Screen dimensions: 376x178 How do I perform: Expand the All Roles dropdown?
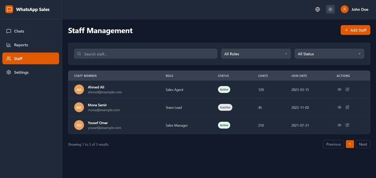tap(256, 54)
